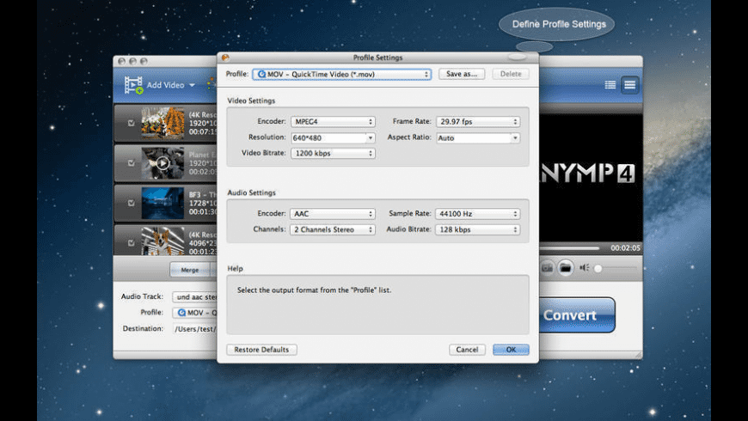Toggle the BF3 video checkbox
Screen dimensions: 748x421
click(x=131, y=203)
